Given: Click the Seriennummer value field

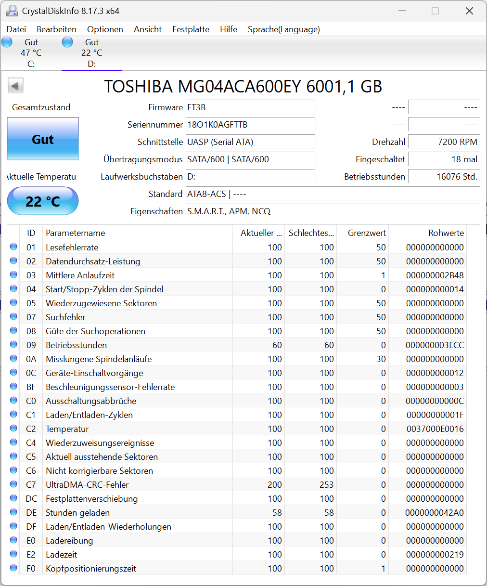Looking at the screenshot, I should point(250,125).
